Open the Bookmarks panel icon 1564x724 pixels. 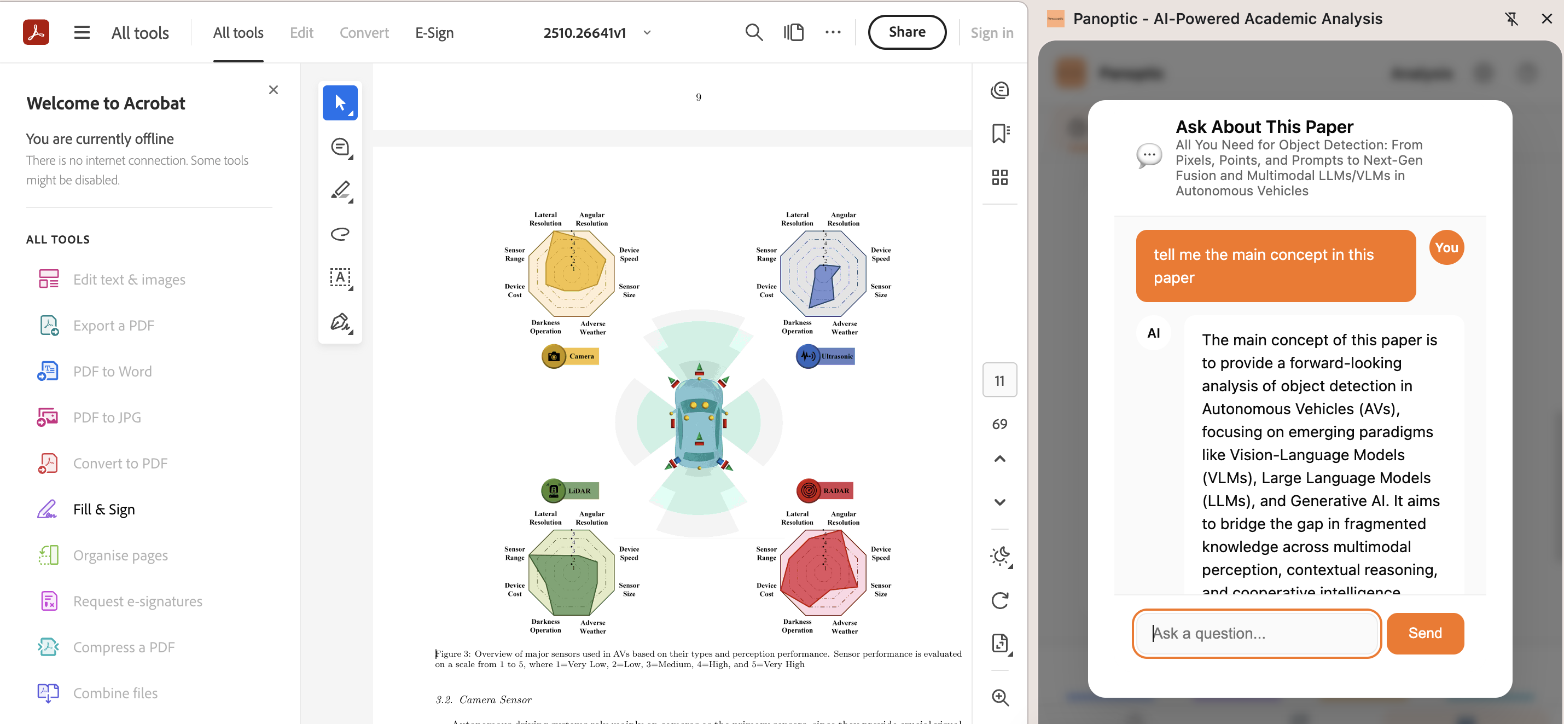click(999, 133)
